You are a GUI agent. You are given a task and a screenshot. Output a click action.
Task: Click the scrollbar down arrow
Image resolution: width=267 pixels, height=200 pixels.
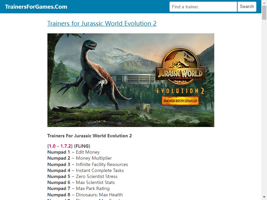click(264, 197)
